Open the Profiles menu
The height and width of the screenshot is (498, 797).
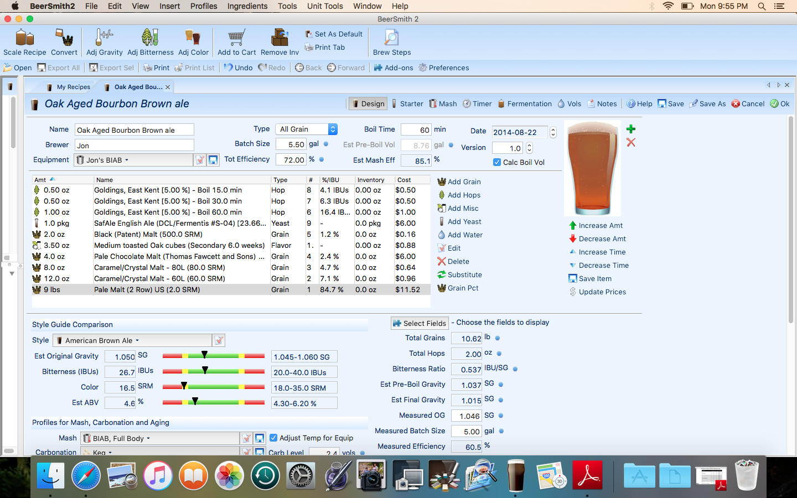pos(204,6)
